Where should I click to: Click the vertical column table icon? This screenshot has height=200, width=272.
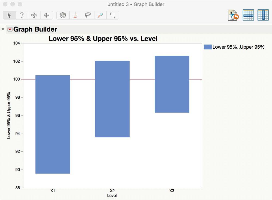click(x=263, y=15)
